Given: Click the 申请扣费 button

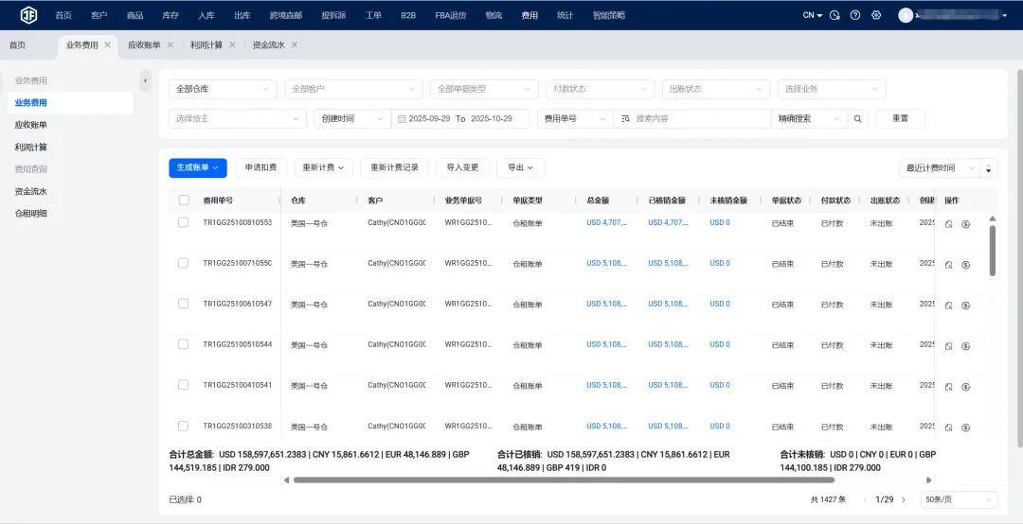Looking at the screenshot, I should coord(260,167).
